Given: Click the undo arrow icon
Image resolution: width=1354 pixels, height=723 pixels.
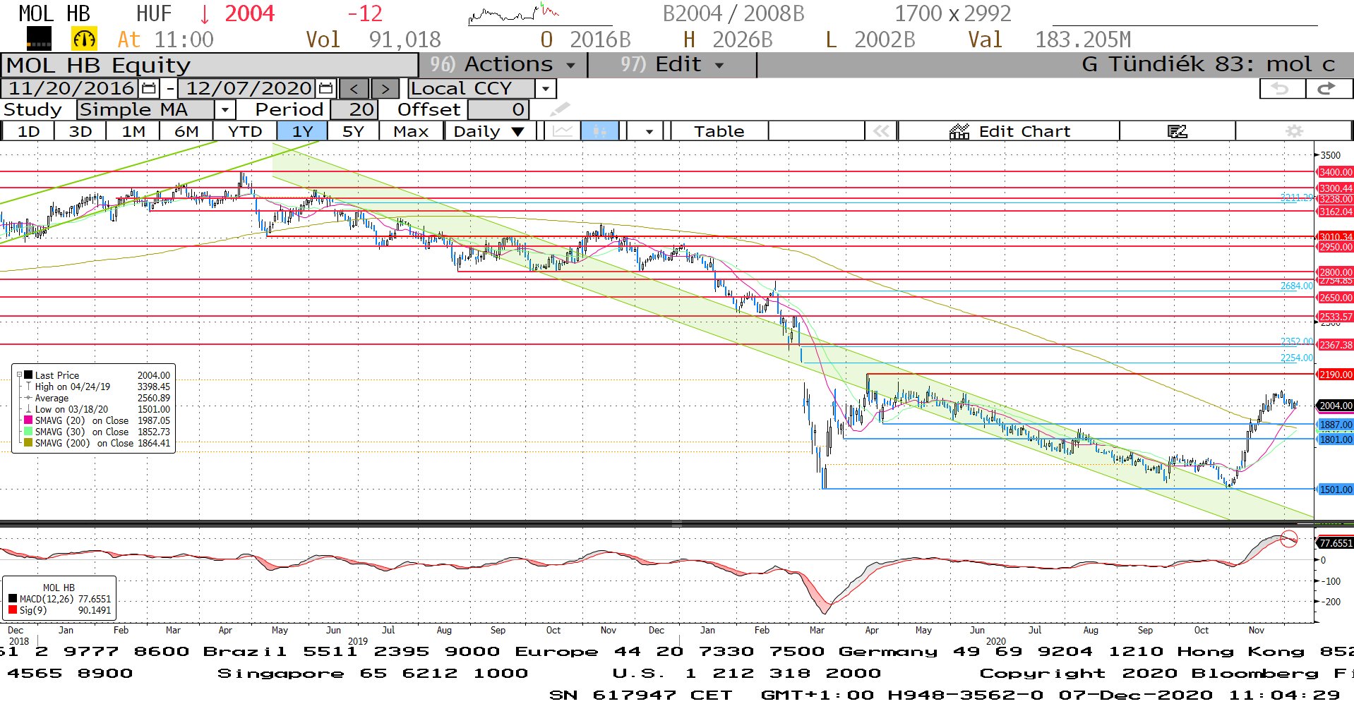Looking at the screenshot, I should (1281, 89).
